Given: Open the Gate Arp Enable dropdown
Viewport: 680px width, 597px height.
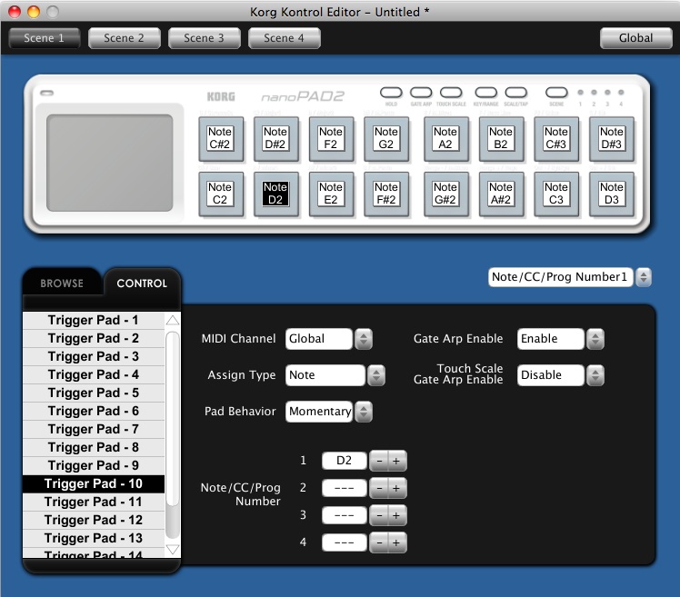Looking at the screenshot, I should (560, 339).
